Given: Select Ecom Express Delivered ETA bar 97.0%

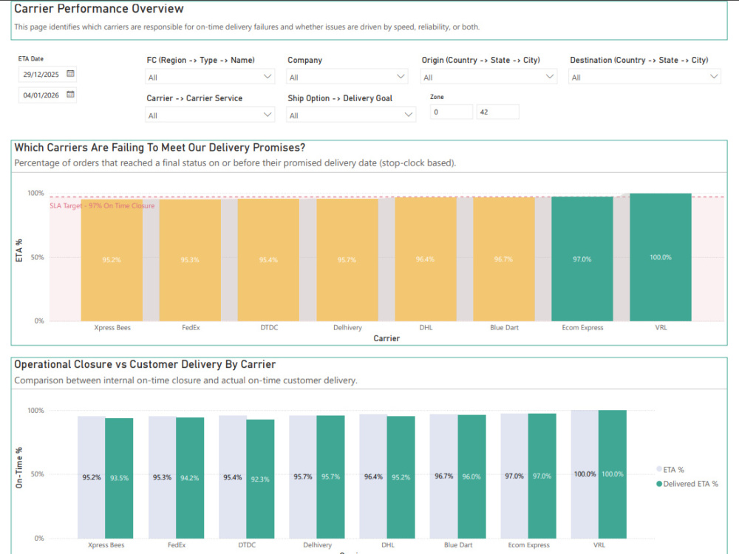Looking at the screenshot, I should [542, 476].
